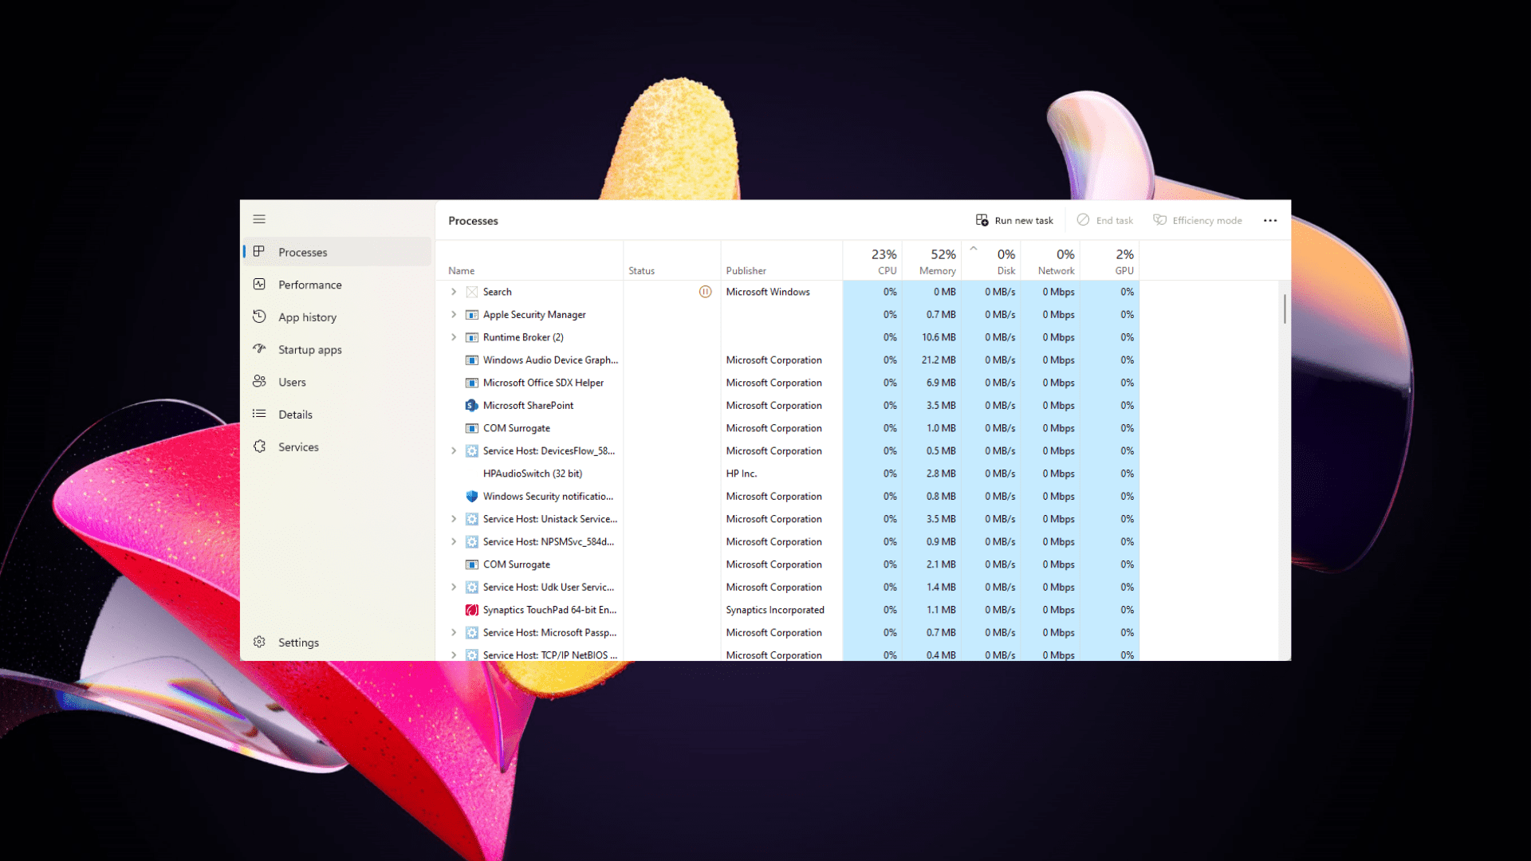The width and height of the screenshot is (1531, 861).
Task: Open the hamburger navigation menu
Action: click(259, 219)
